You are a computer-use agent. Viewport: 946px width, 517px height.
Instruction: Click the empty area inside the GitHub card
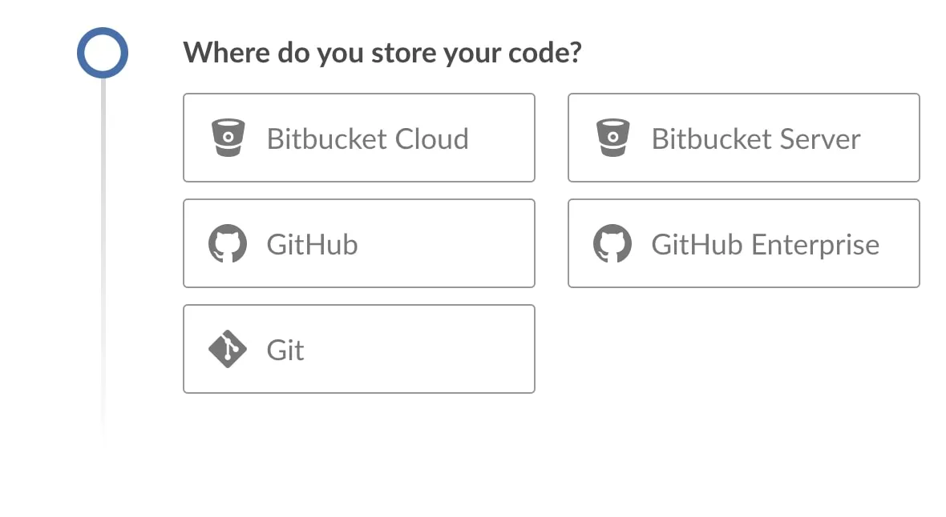point(447,243)
